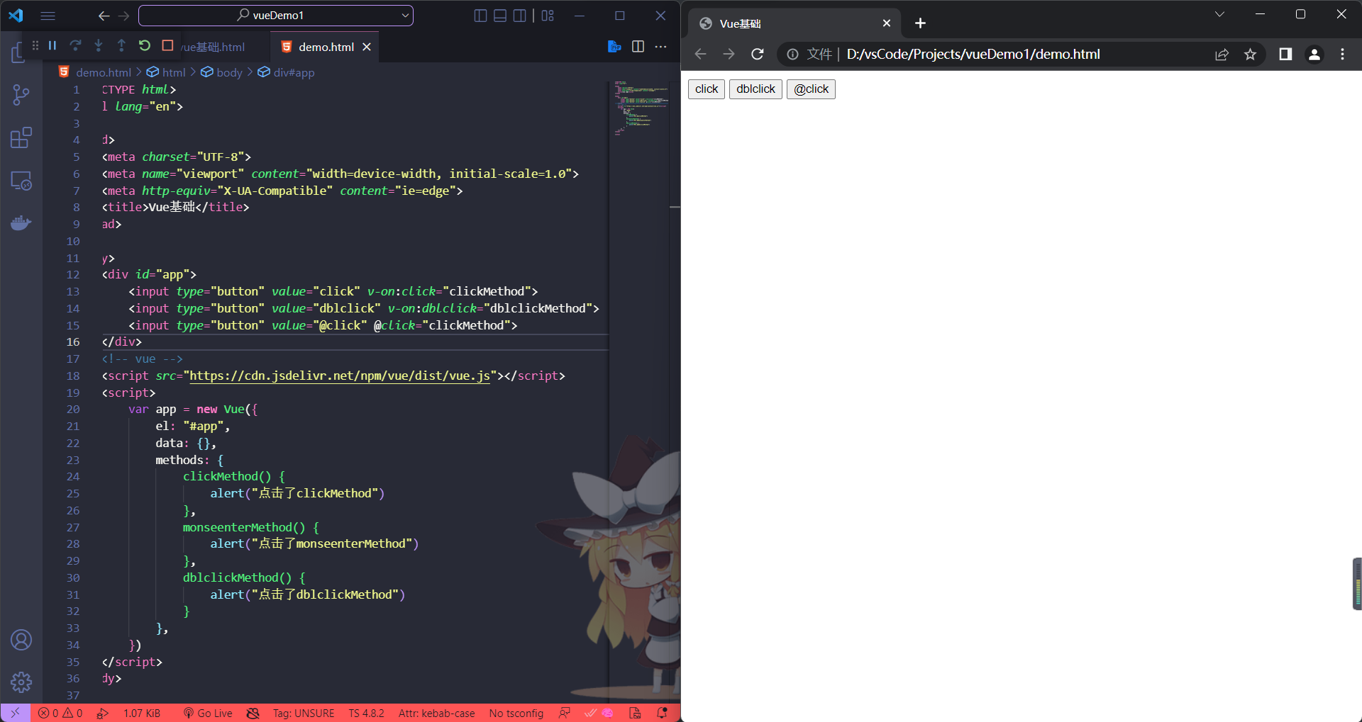Grab the debug toolbar drag handle
Screen dimensions: 1362x722
click(x=35, y=45)
